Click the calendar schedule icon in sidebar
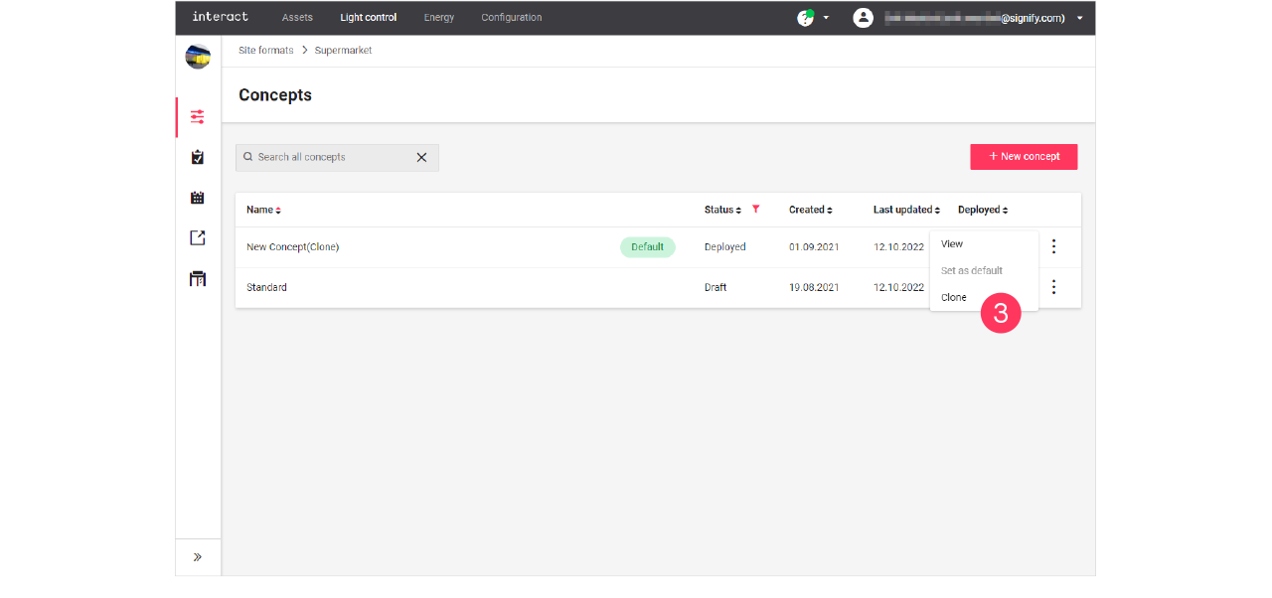The width and height of the screenshot is (1272, 598). [x=197, y=197]
